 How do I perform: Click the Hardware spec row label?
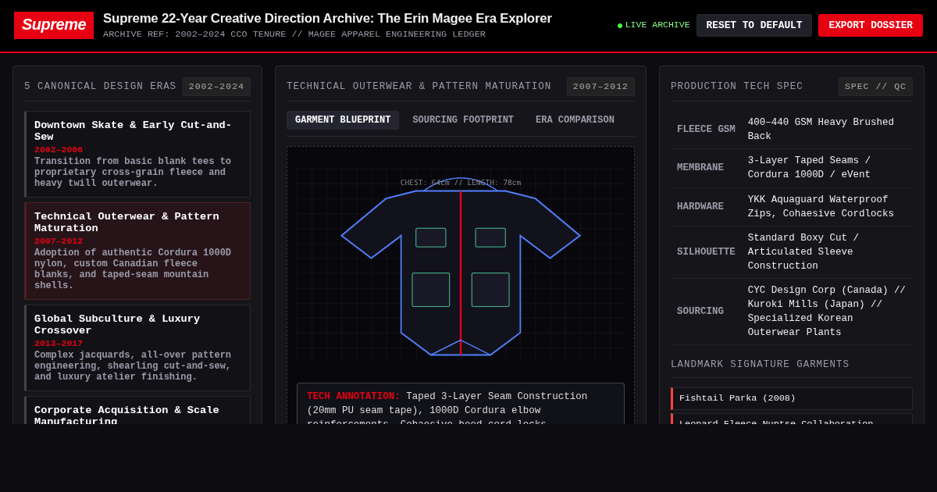click(x=700, y=207)
